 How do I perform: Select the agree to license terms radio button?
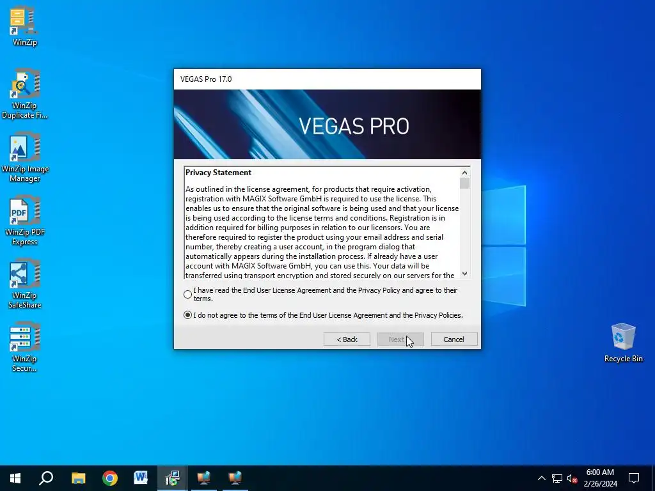click(x=187, y=294)
